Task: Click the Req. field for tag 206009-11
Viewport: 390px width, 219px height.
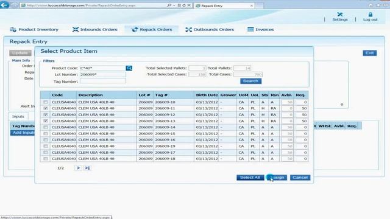Action: [x=301, y=108]
